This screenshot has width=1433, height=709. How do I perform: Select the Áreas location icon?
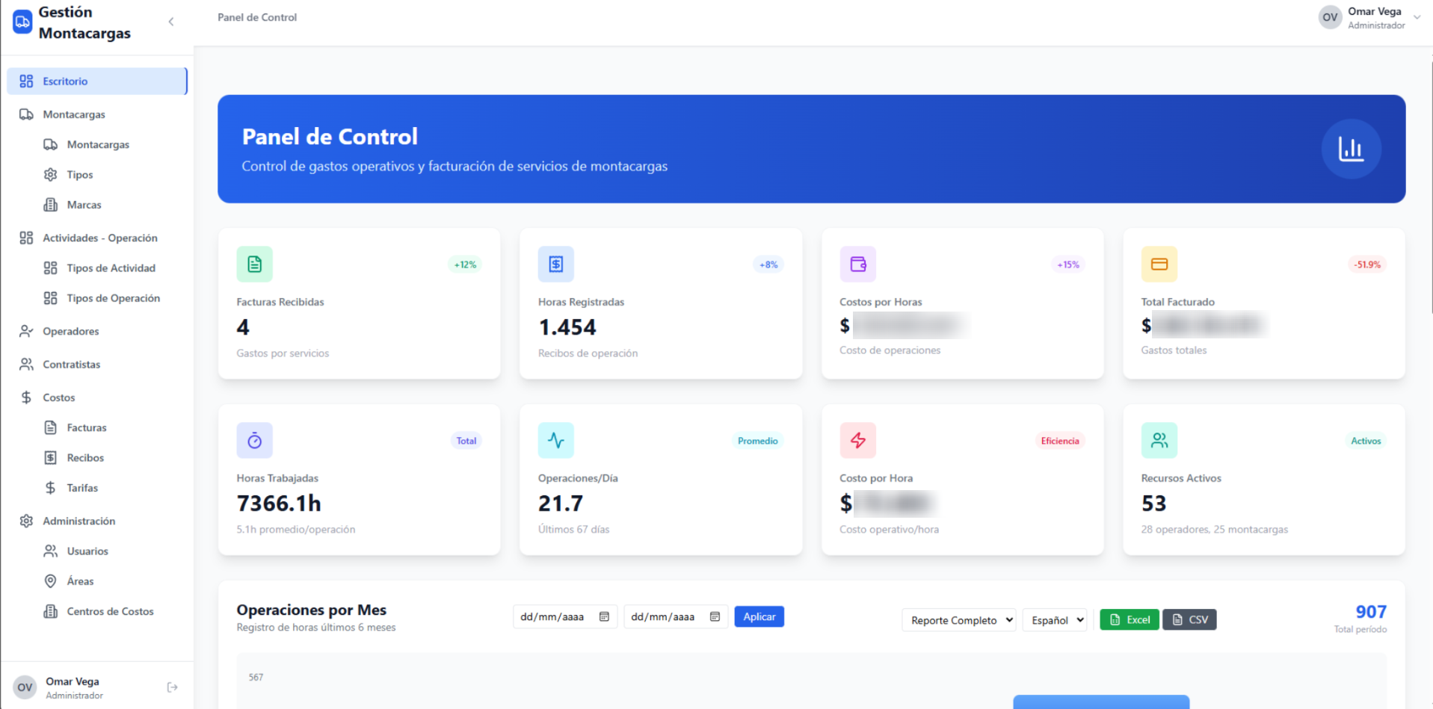tap(50, 580)
